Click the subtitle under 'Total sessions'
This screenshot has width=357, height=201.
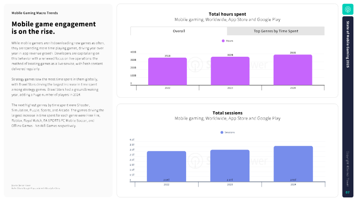coord(228,118)
